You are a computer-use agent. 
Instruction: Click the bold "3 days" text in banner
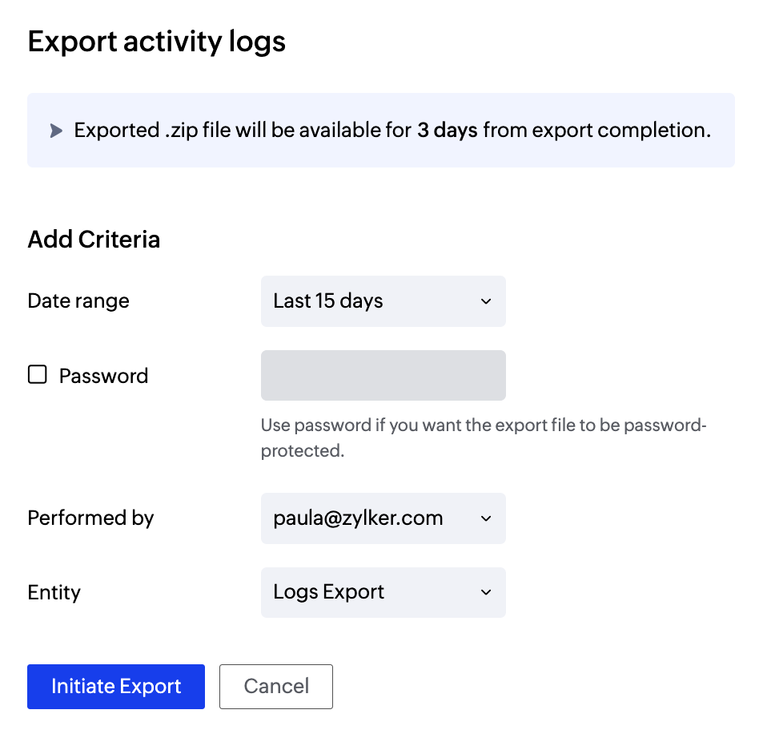tap(447, 131)
